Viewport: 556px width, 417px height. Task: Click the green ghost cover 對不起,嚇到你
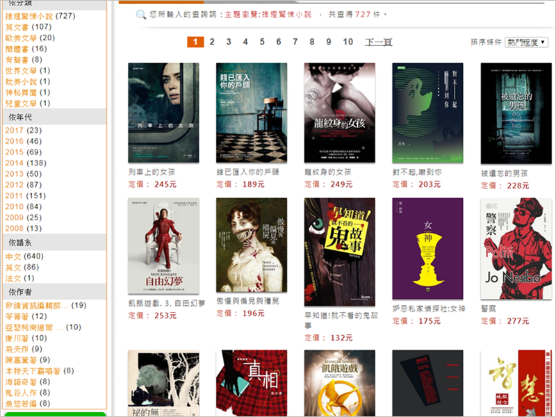click(x=427, y=113)
